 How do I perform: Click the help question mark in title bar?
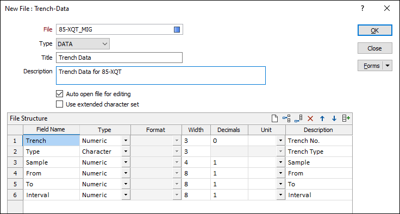coord(362,8)
